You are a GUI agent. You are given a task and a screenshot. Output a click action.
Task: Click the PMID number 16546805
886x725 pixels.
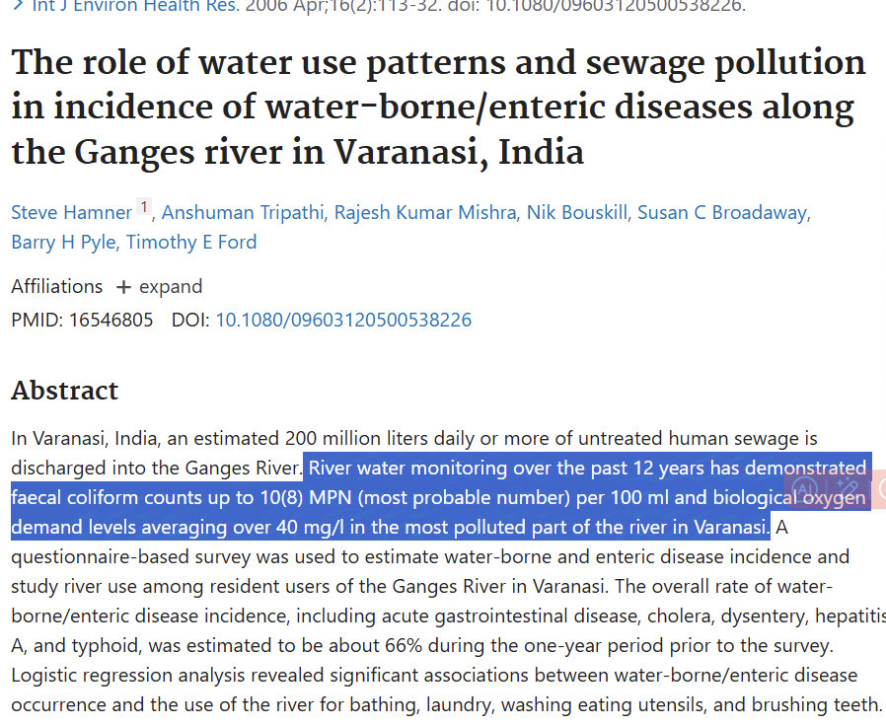tap(111, 320)
